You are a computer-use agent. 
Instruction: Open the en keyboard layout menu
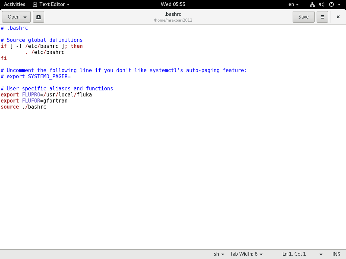click(294, 4)
